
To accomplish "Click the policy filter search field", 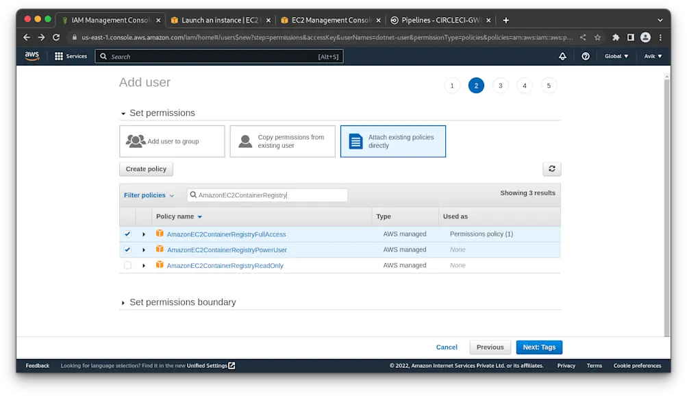I will tap(267, 195).
